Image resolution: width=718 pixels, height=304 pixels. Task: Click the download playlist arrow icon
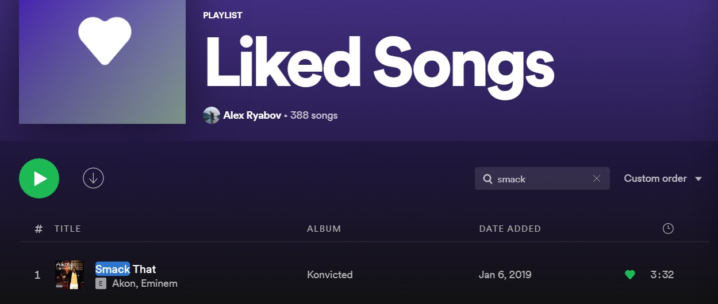coord(93,178)
